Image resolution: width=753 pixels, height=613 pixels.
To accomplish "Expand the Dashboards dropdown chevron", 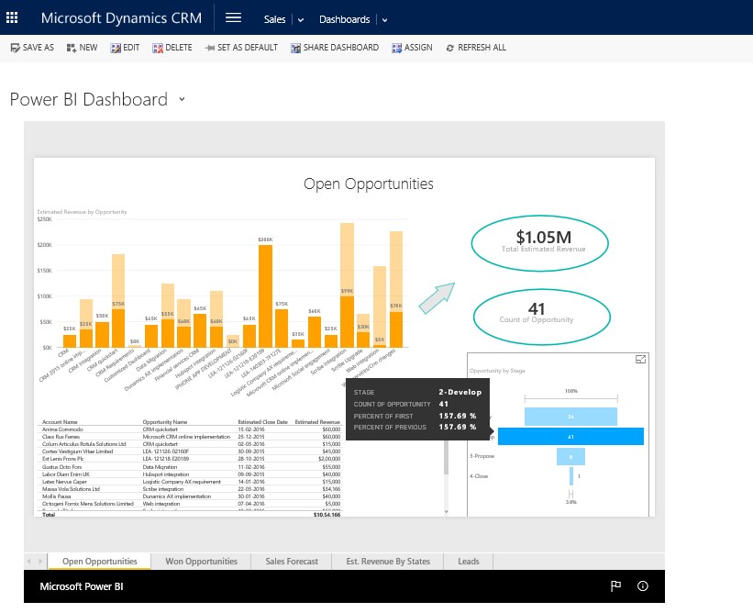I will tap(384, 19).
